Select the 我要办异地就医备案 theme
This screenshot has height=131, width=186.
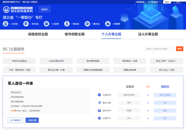[93, 70]
